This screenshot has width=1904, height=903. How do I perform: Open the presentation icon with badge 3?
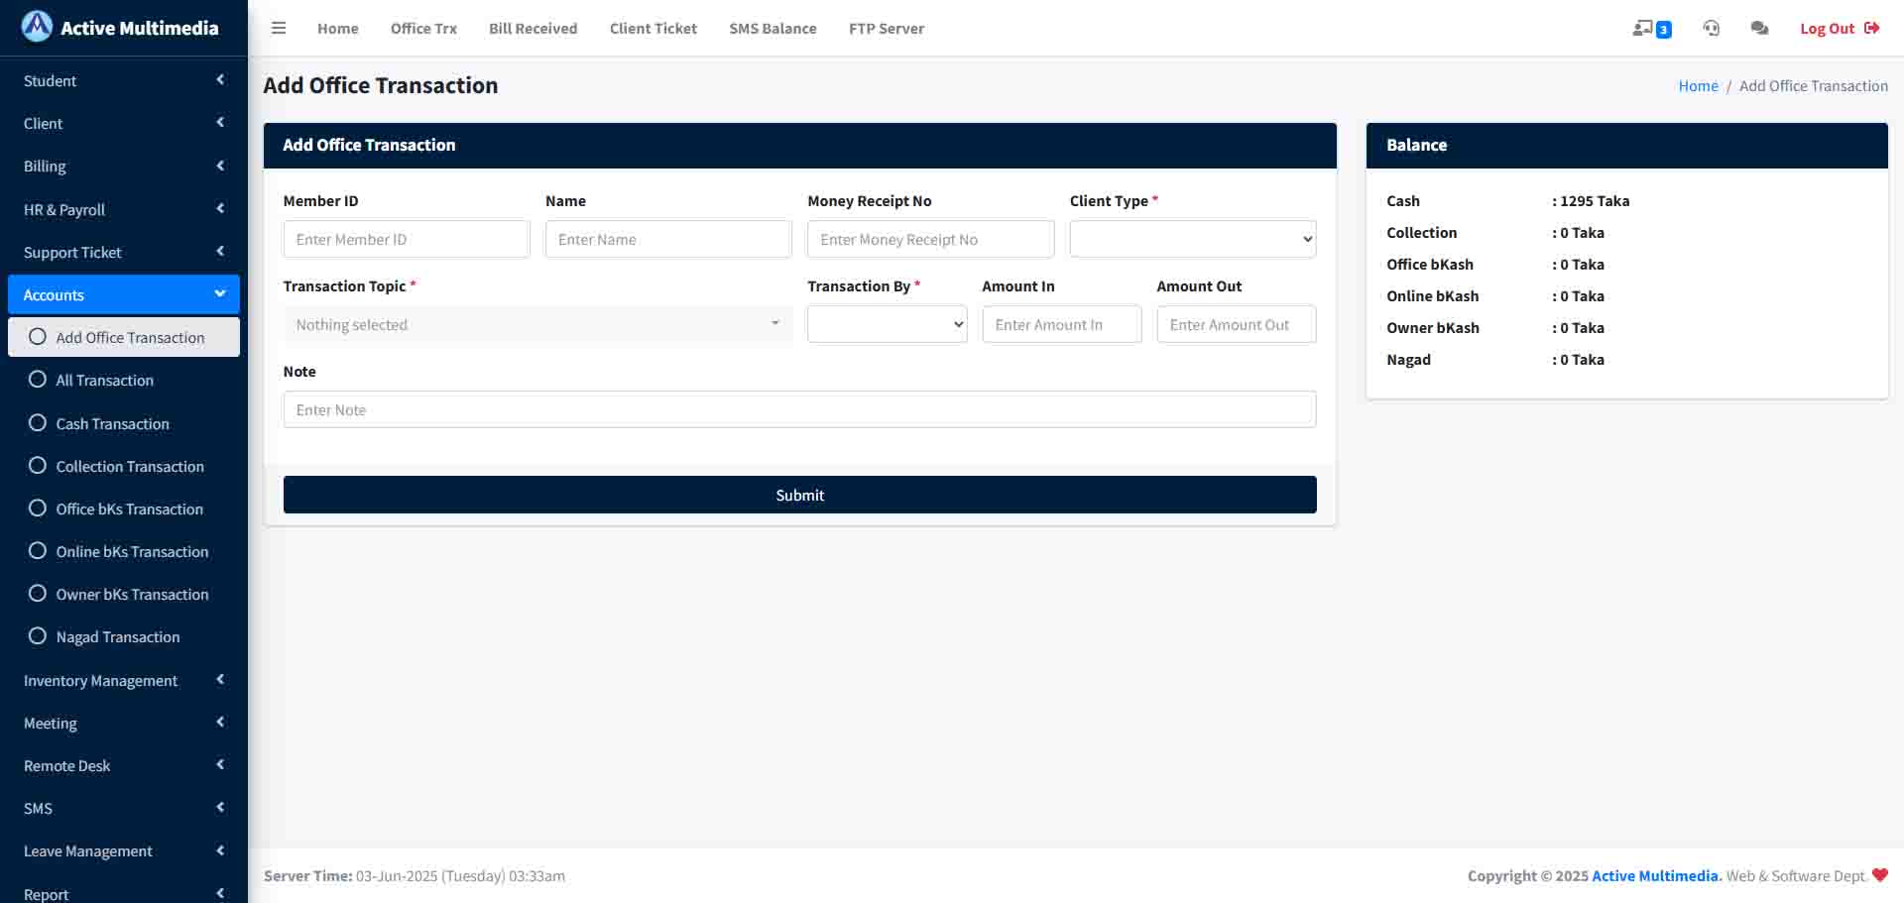(x=1651, y=29)
